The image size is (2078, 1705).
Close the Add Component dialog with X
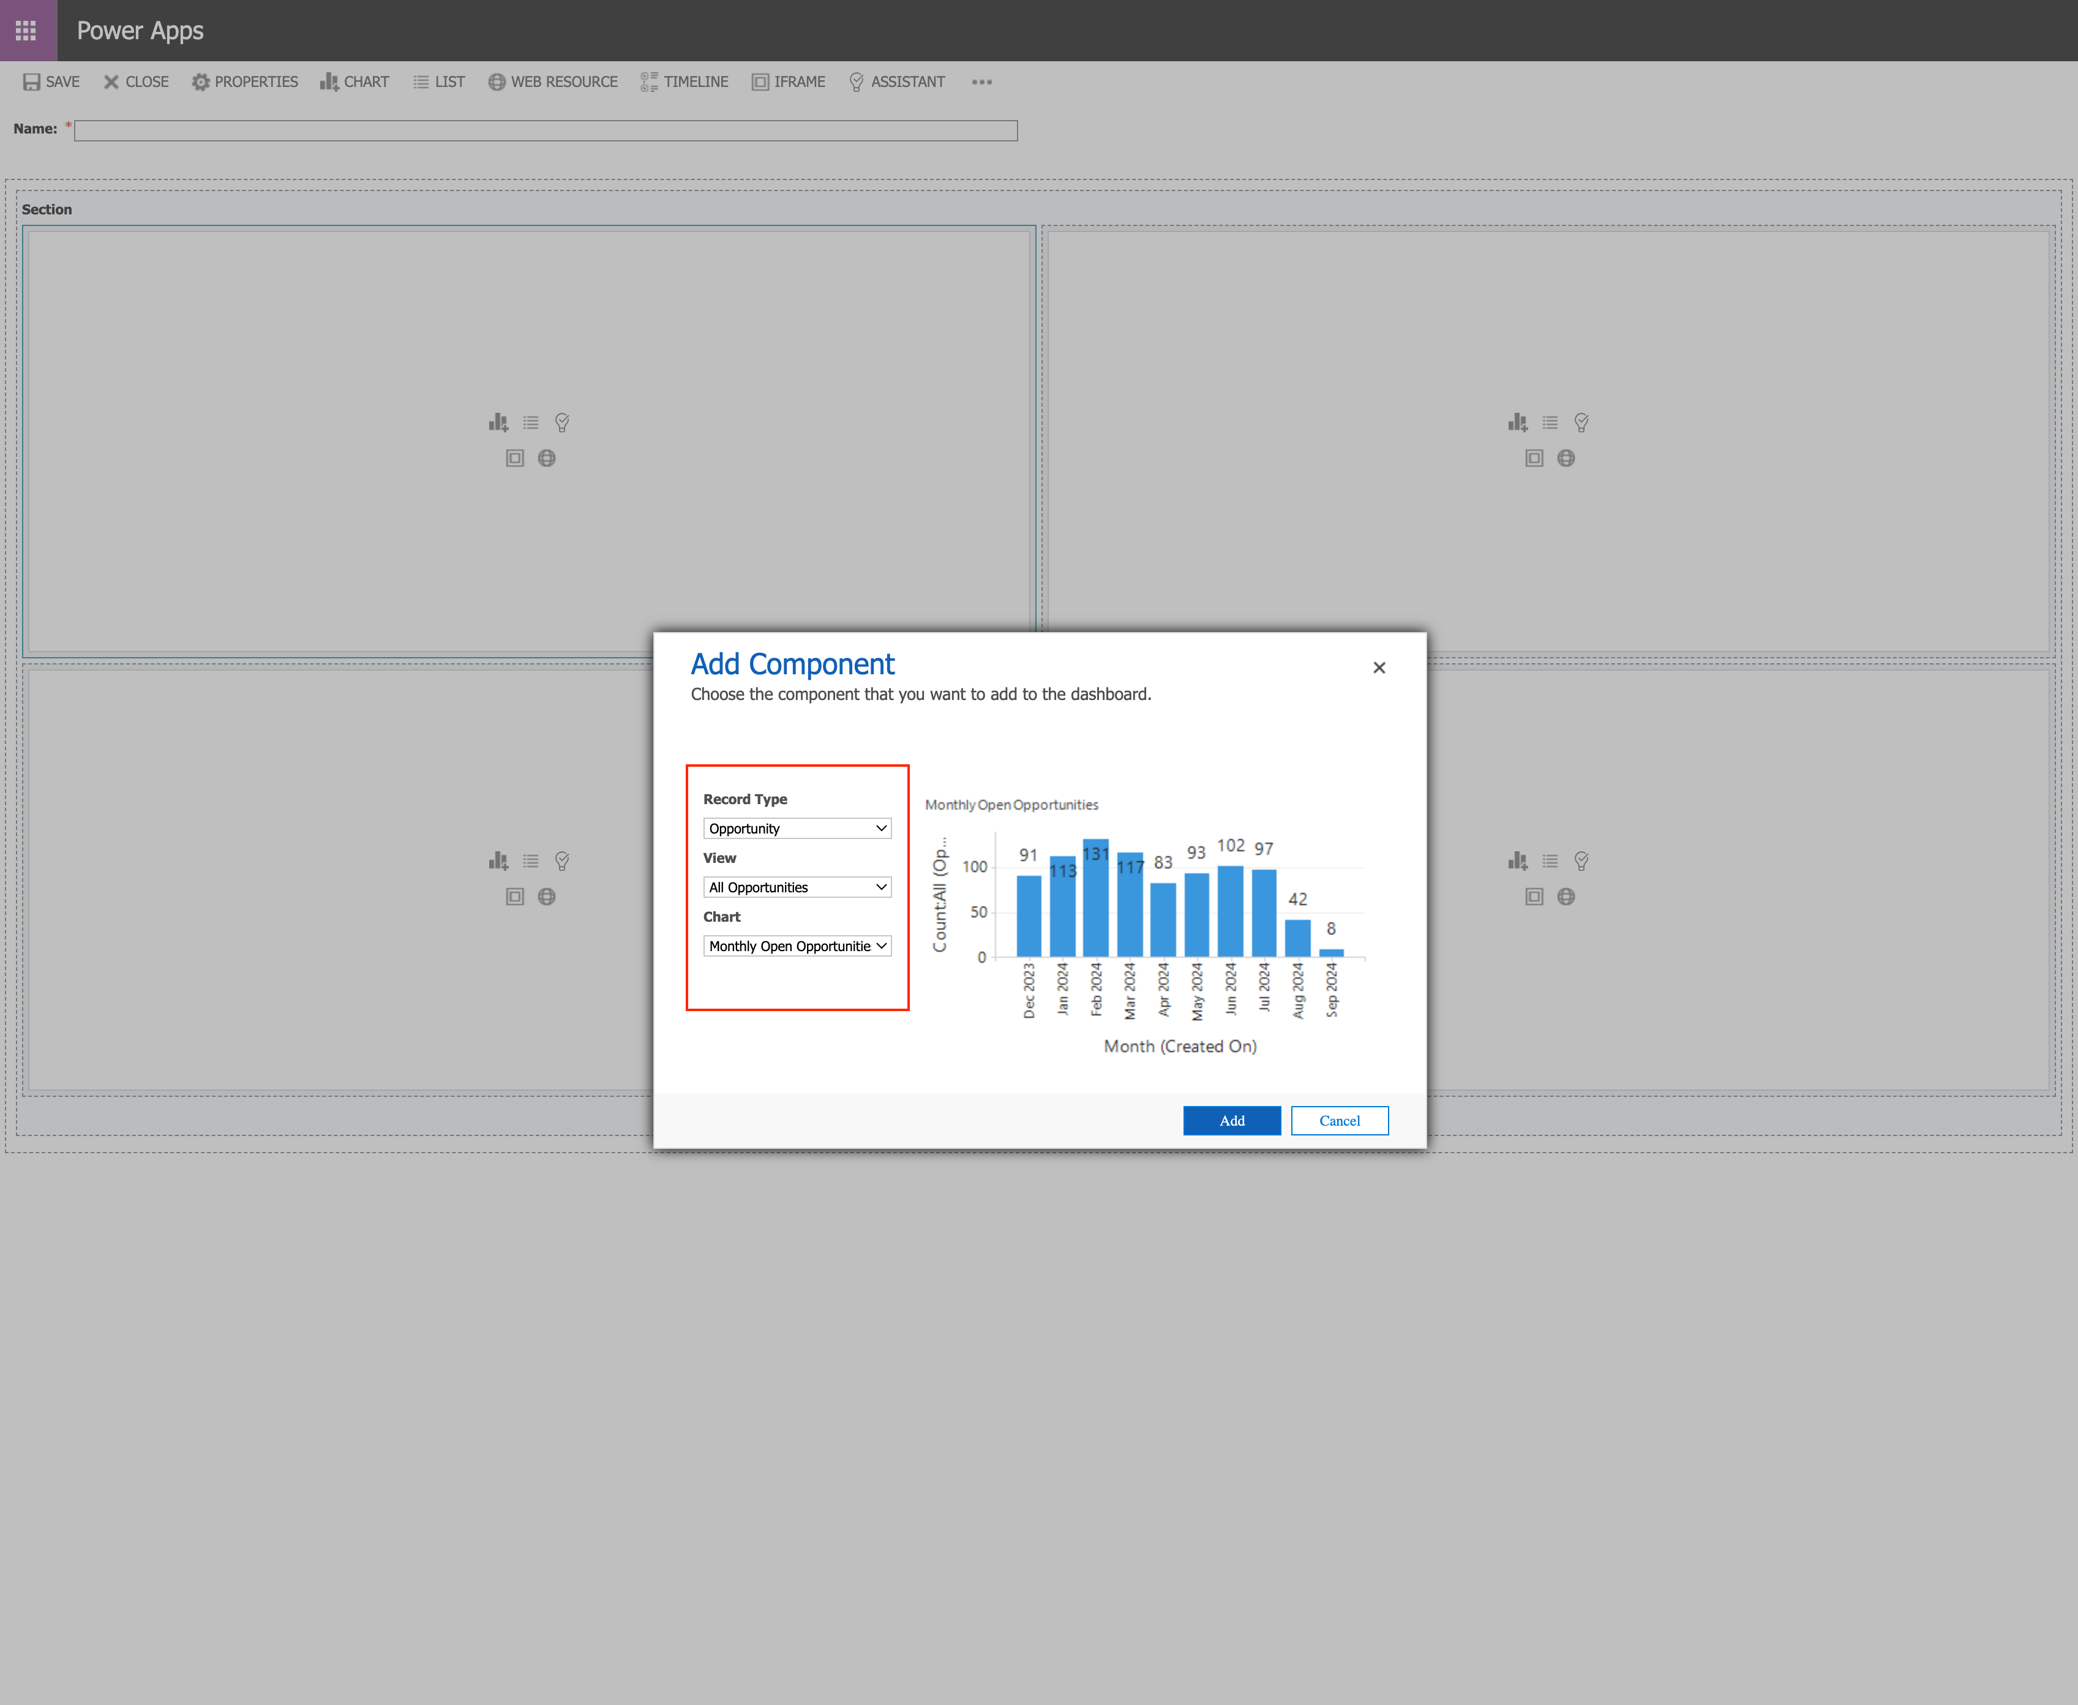(x=1379, y=668)
